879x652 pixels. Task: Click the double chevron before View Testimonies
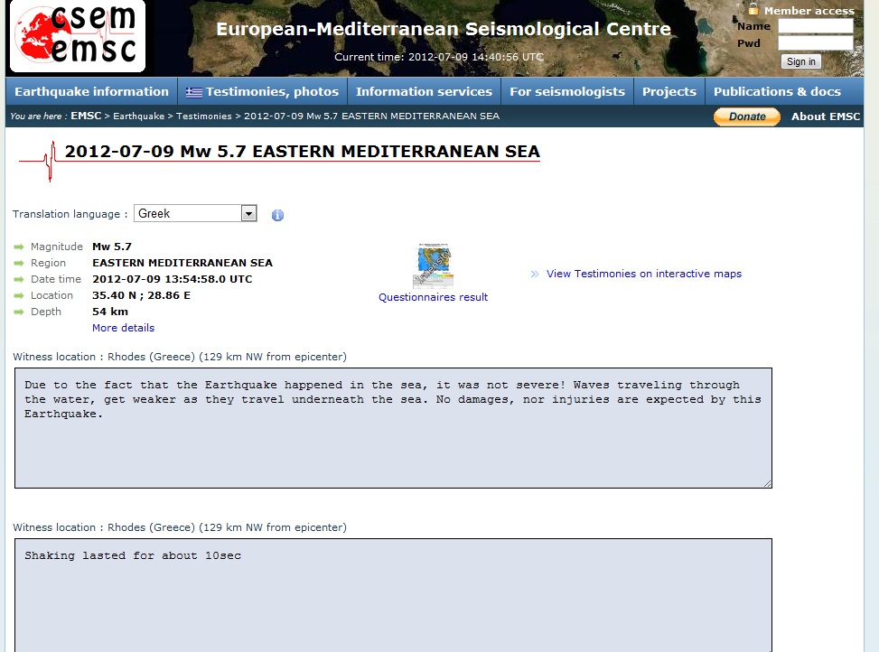coord(535,275)
